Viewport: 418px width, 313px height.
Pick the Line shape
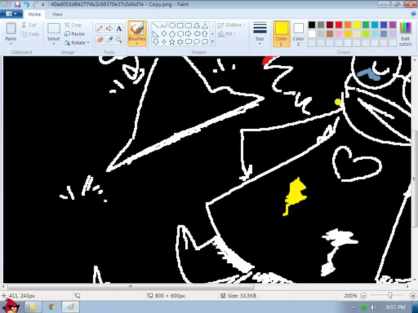click(156, 26)
